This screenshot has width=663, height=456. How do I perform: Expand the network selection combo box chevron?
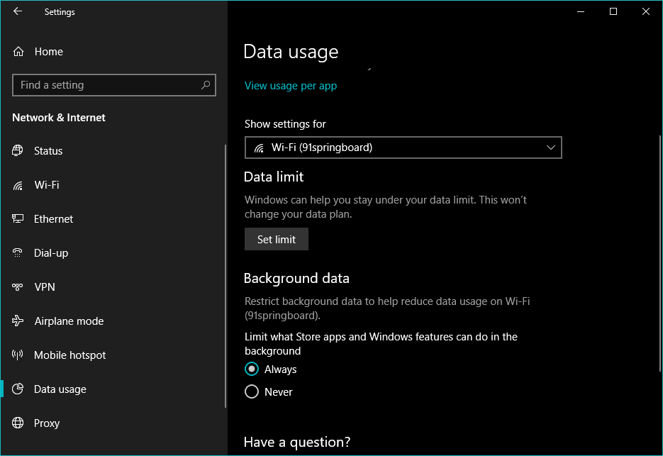[x=550, y=147]
